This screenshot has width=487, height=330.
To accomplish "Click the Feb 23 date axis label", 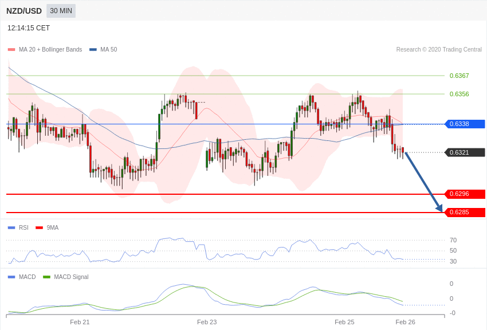I will tap(207, 322).
